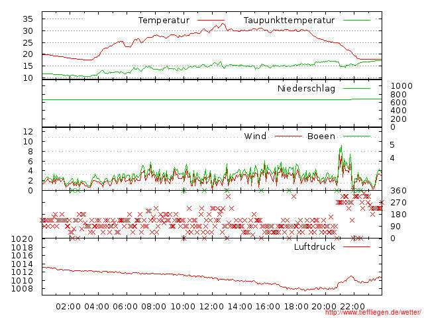Click the Luftdruck legend label
The height and width of the screenshot is (318, 424).
pos(315,246)
